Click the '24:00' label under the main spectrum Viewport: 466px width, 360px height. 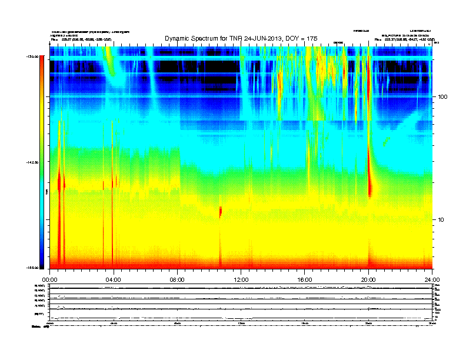coord(432,280)
